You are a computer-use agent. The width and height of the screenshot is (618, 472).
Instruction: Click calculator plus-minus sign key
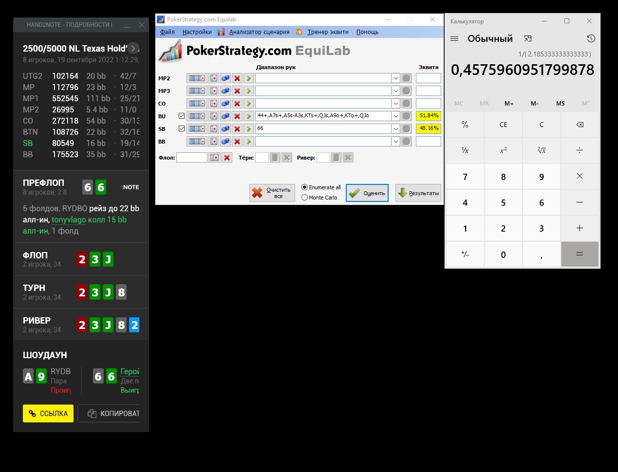click(465, 254)
